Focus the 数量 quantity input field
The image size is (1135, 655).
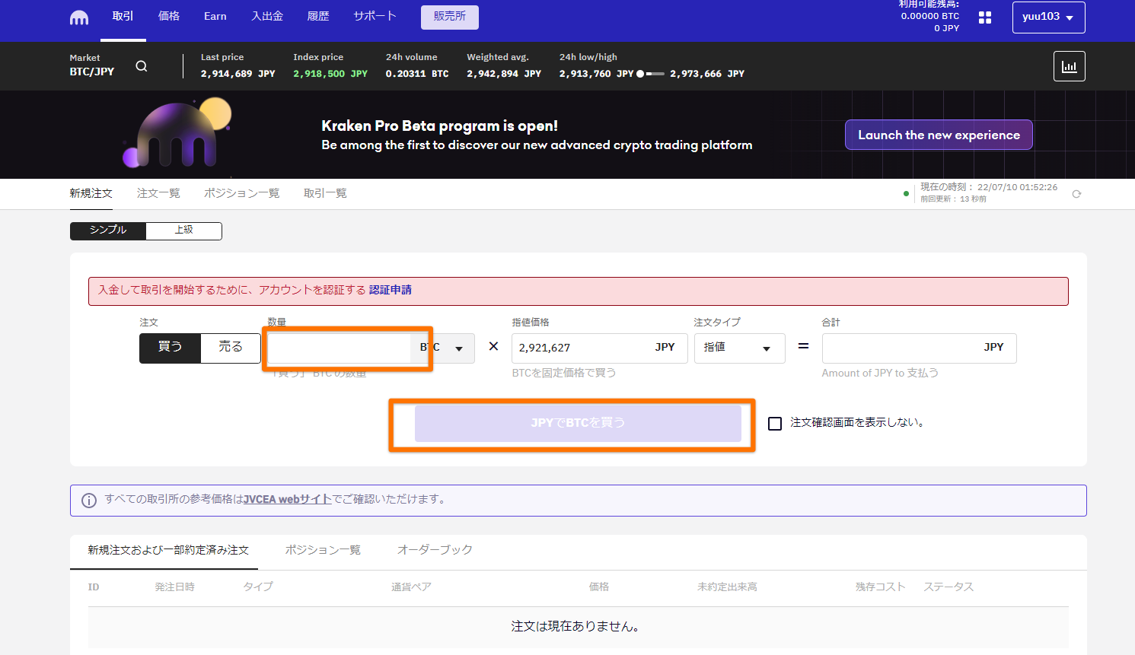[340, 348]
